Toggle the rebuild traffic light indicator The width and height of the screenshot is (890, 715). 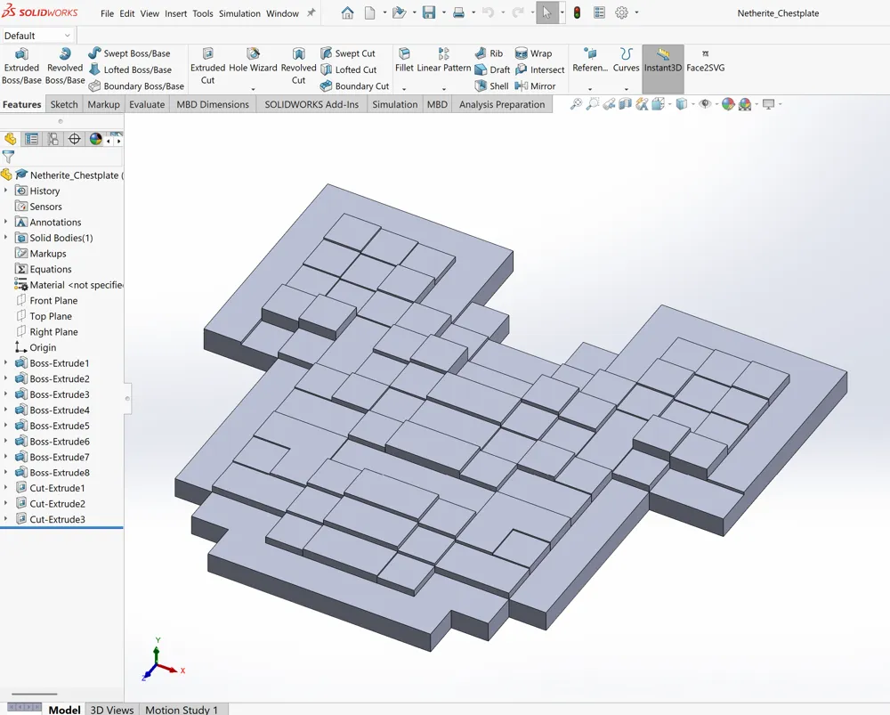click(x=577, y=13)
